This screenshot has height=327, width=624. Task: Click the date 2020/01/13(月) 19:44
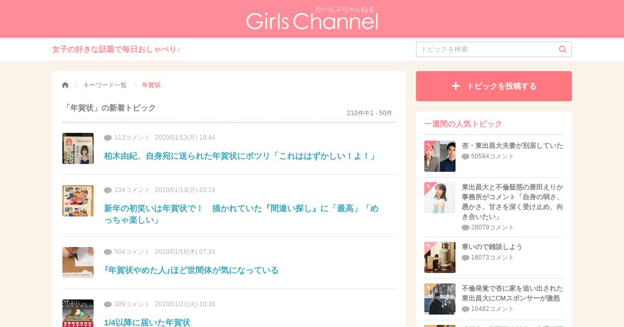[x=185, y=138]
